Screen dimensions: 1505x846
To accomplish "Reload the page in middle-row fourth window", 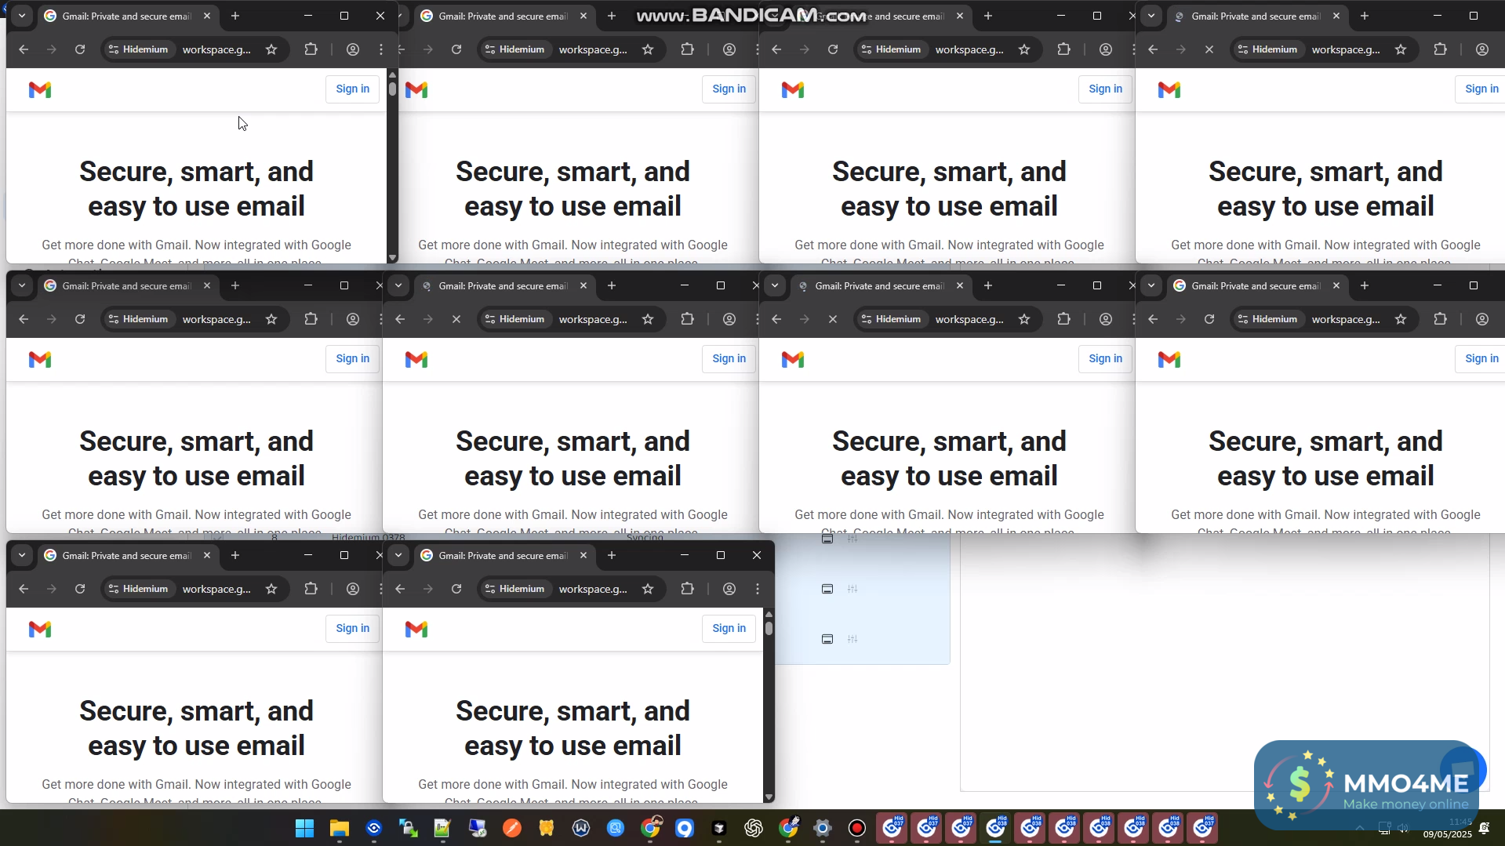I will (1209, 319).
